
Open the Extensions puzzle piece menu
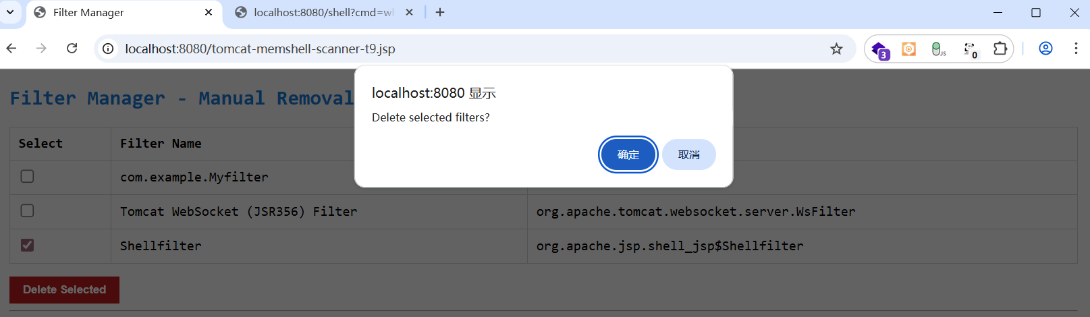(1000, 49)
